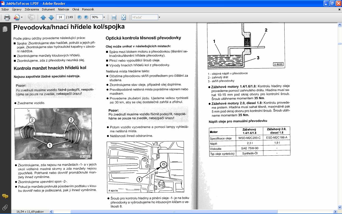
Task: Open the Comments panel speech bubbles
Action: 5,196
